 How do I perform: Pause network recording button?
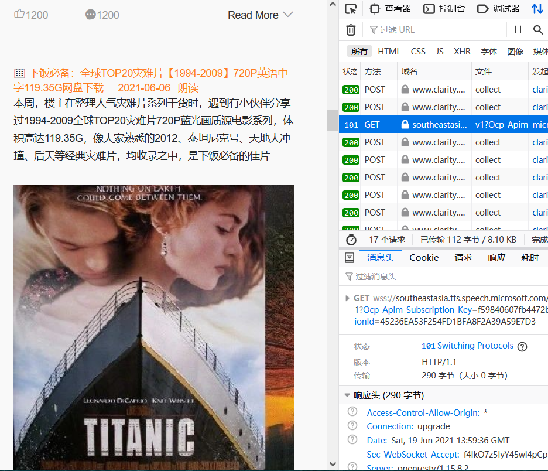tap(518, 30)
